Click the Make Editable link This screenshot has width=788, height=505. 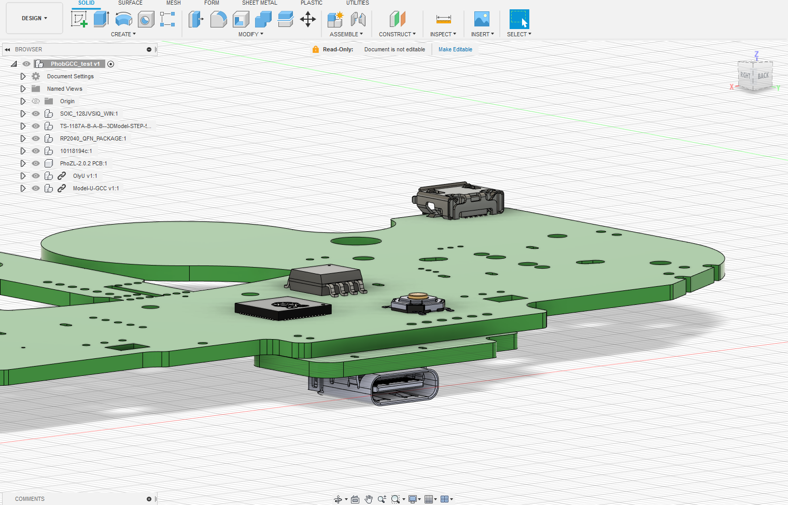click(455, 50)
